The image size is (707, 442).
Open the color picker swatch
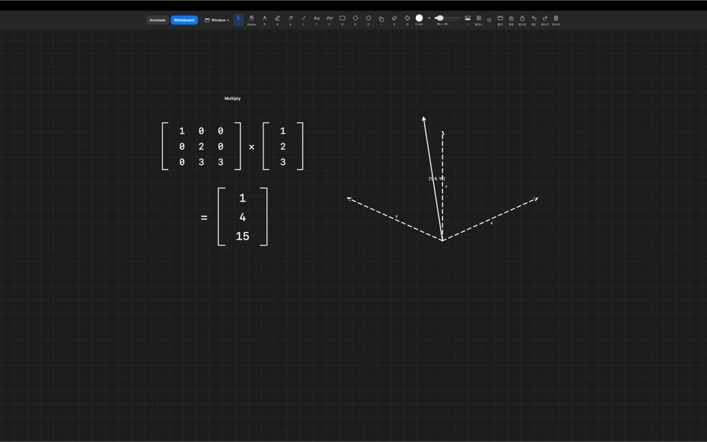pos(419,18)
